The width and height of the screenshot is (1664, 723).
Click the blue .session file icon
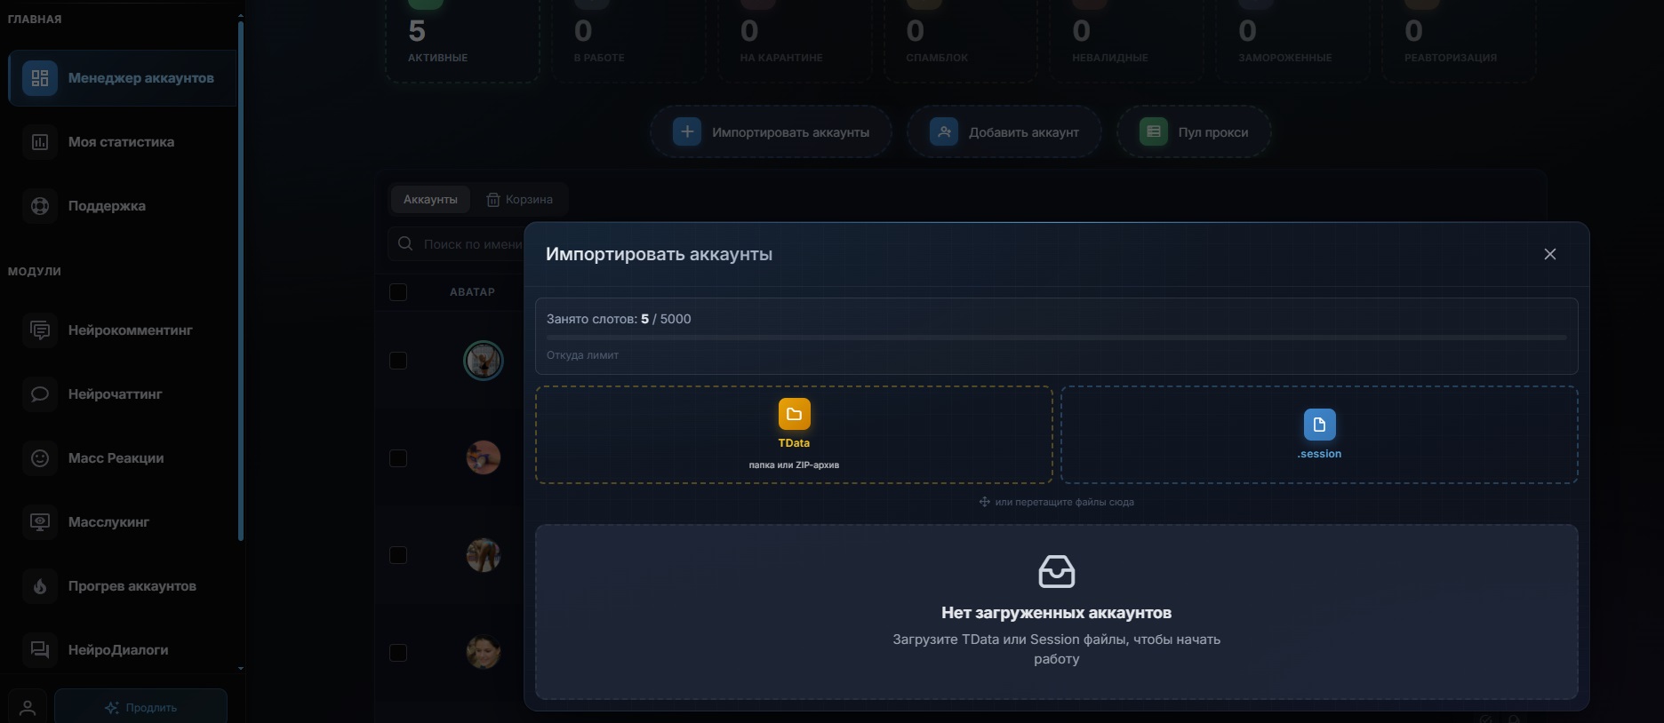click(1320, 425)
